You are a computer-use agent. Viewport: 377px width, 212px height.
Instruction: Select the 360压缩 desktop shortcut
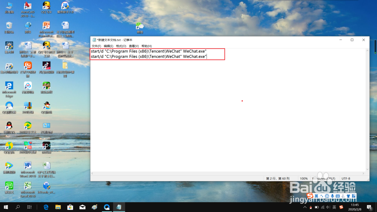28,107
